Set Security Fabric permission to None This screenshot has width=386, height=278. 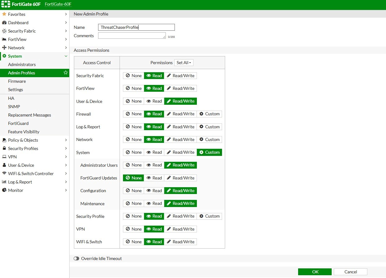(134, 76)
